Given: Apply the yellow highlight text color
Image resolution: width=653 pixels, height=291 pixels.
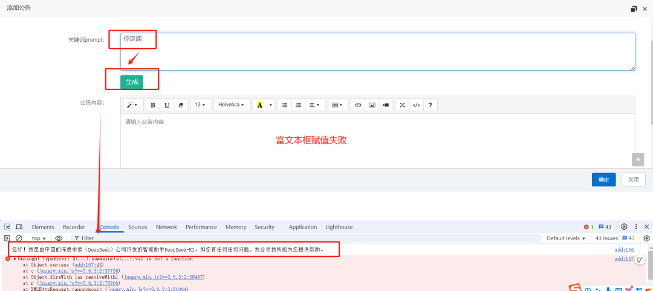Looking at the screenshot, I should [x=259, y=105].
